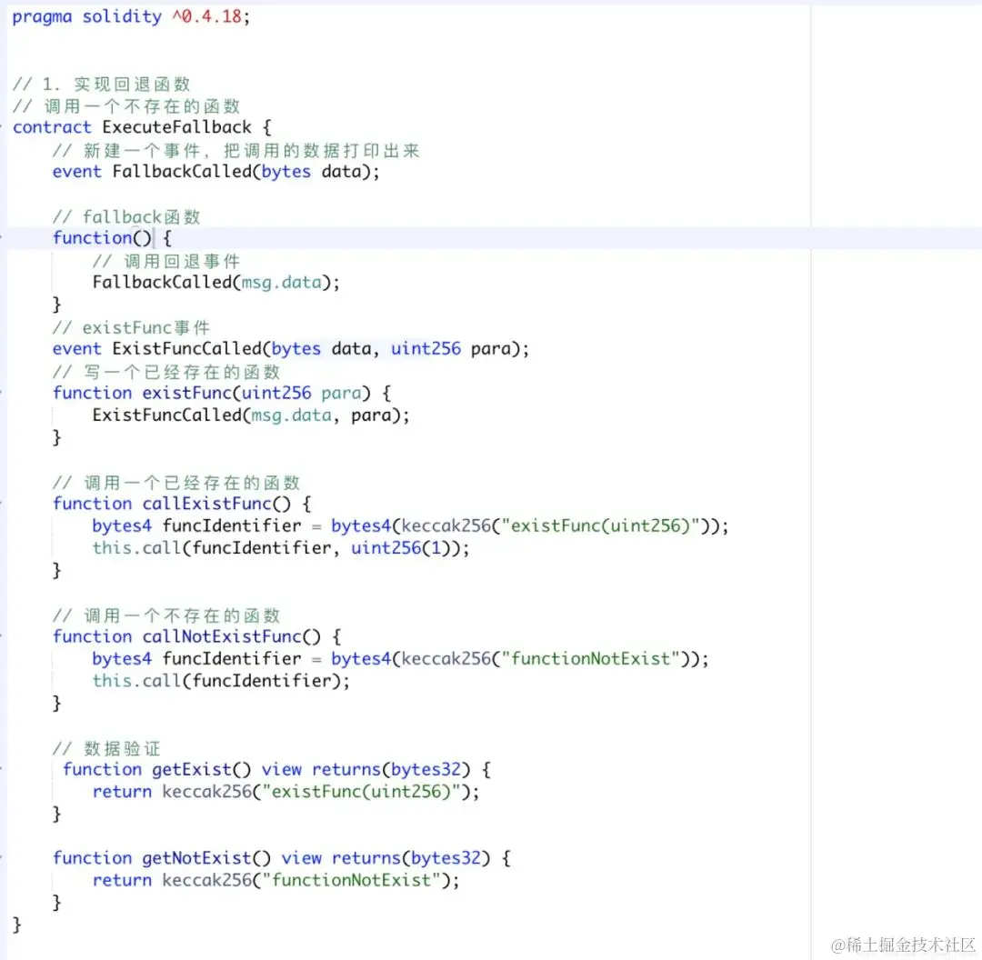Click the 'function callExistFunc() {' line
Screen dimensions: 982x960
pos(182,504)
